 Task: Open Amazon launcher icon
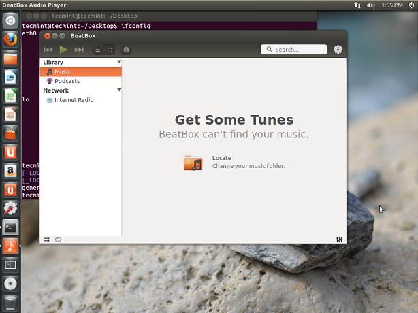(10, 171)
